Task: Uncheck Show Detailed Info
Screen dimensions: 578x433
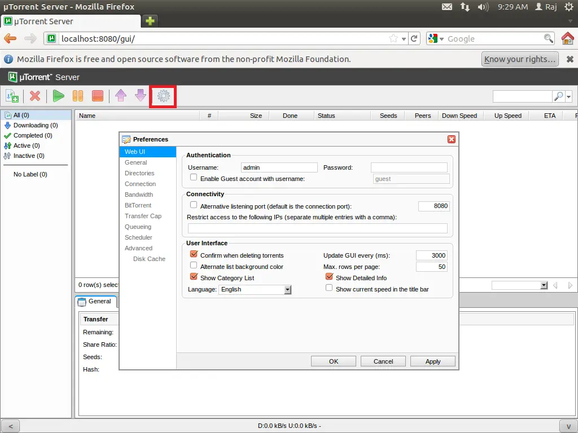Action: pos(329,276)
